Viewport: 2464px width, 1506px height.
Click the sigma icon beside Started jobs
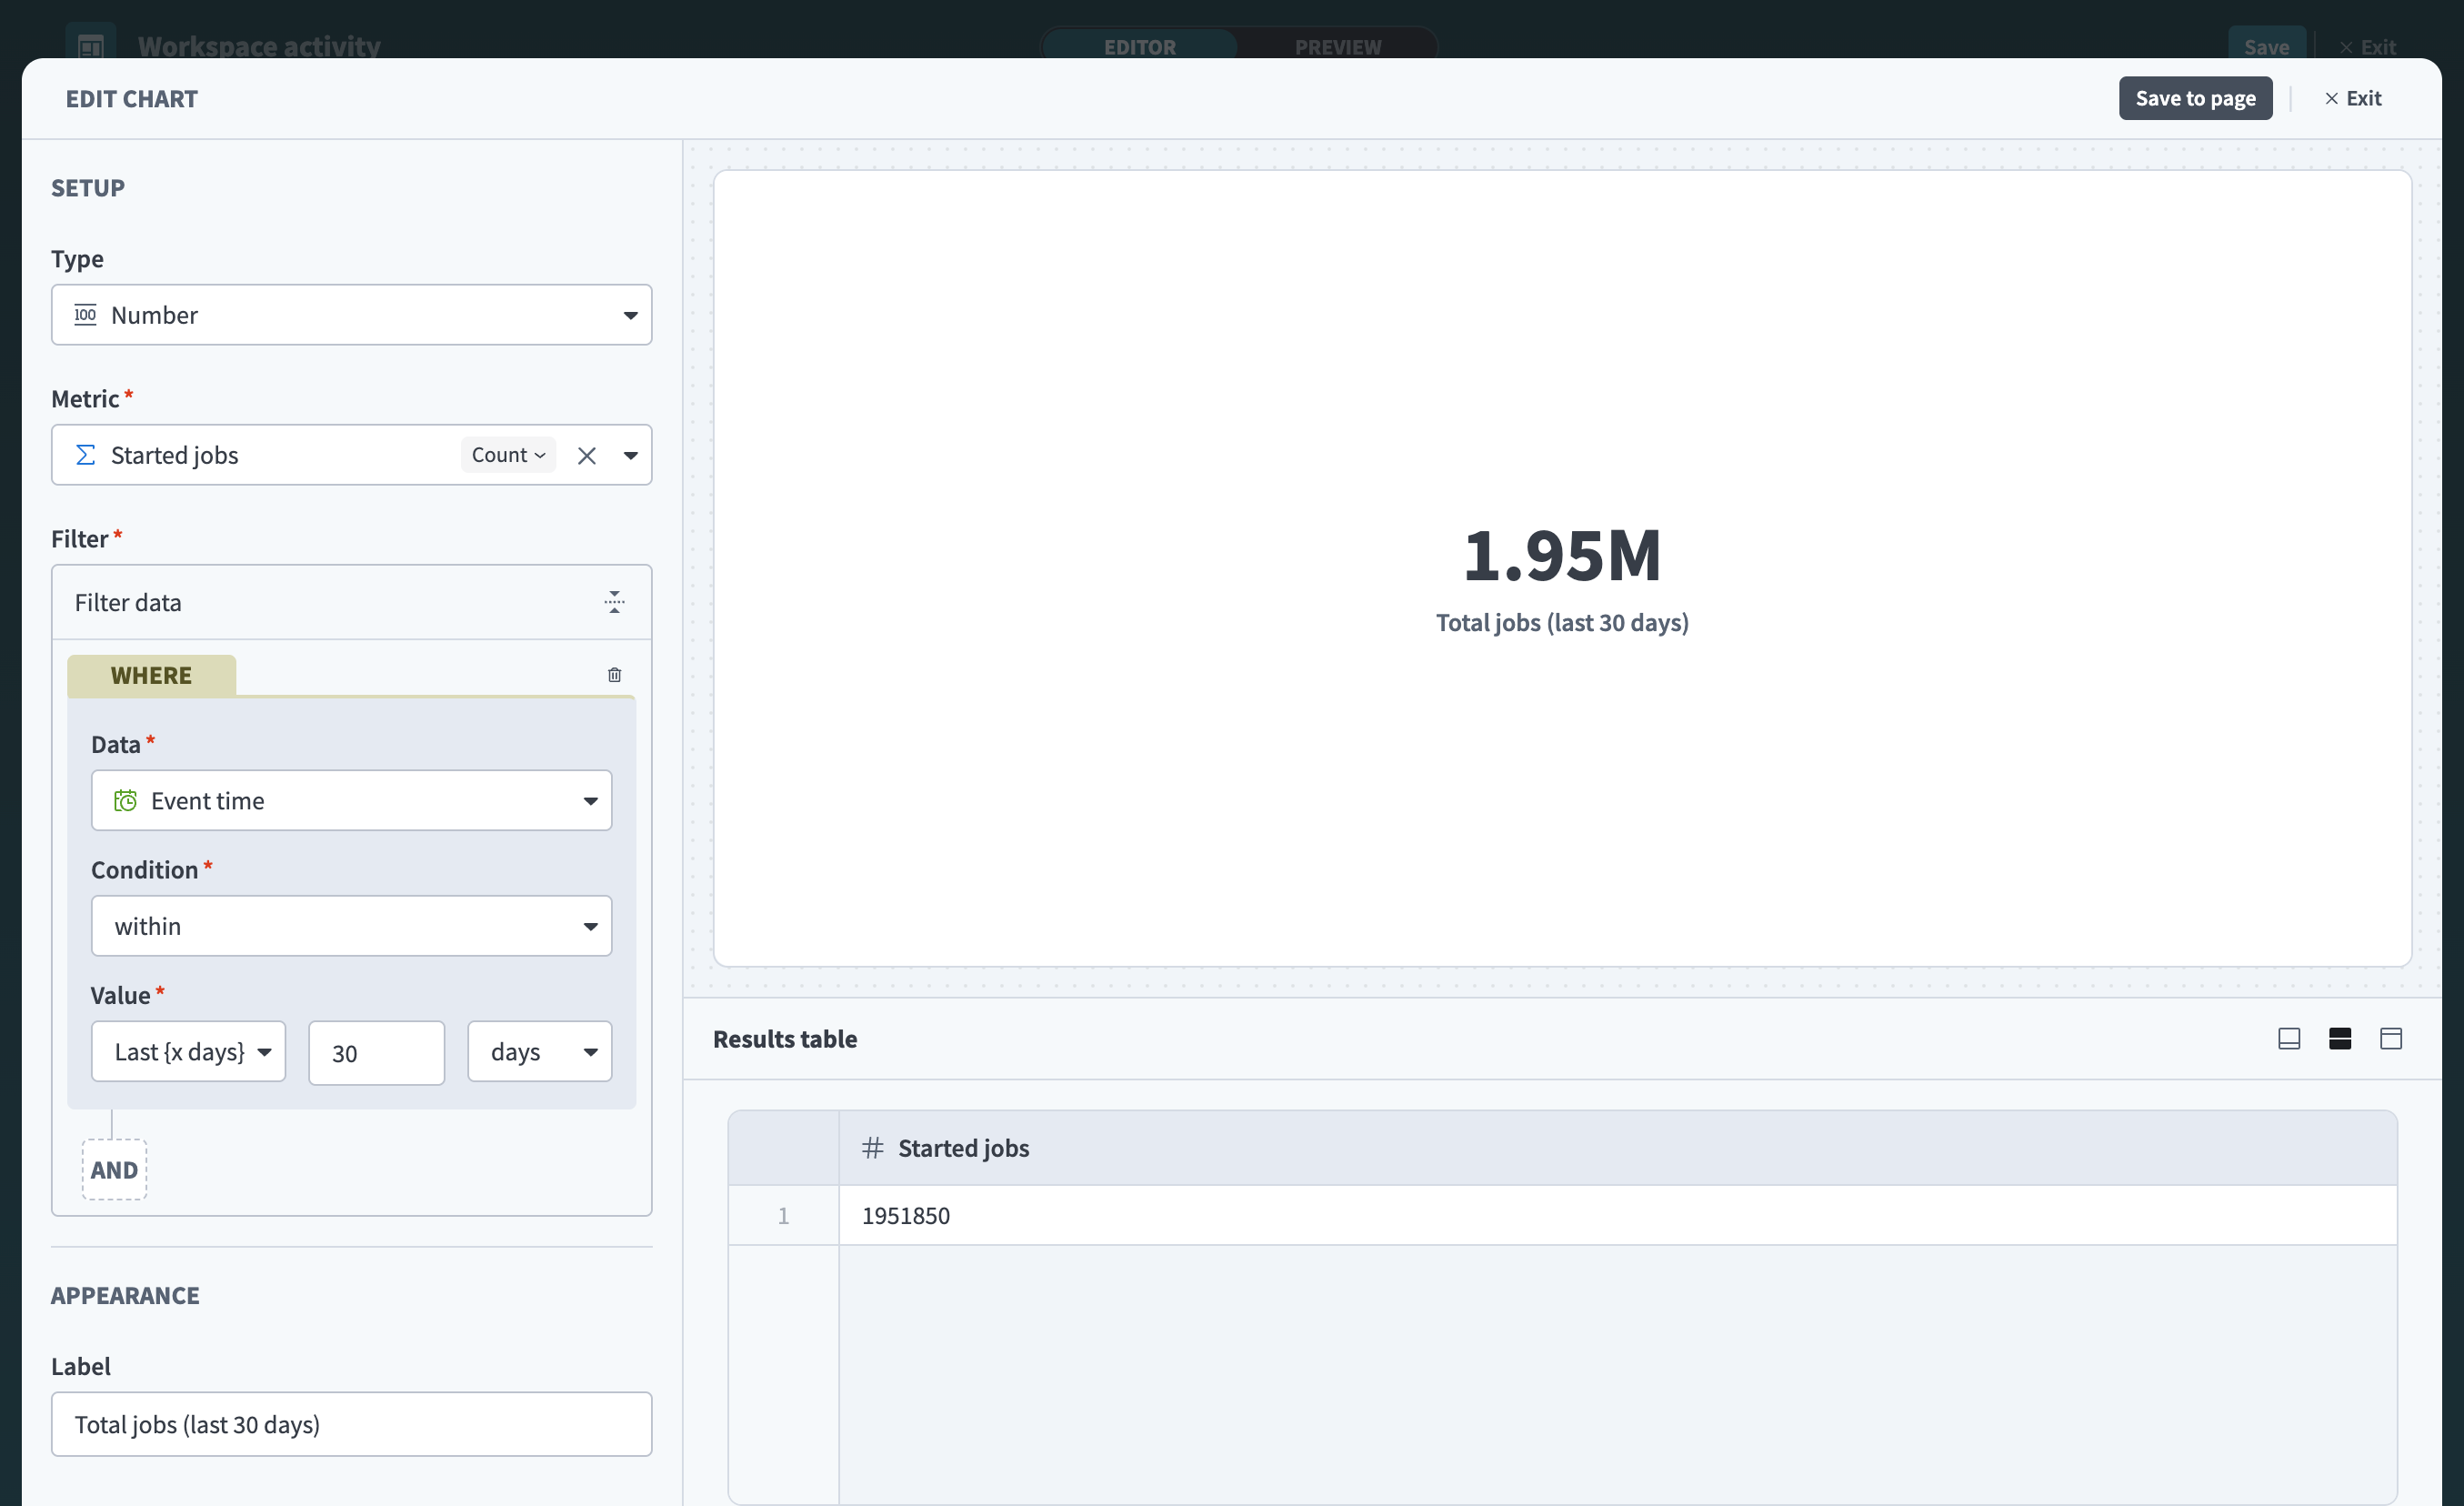(x=86, y=456)
